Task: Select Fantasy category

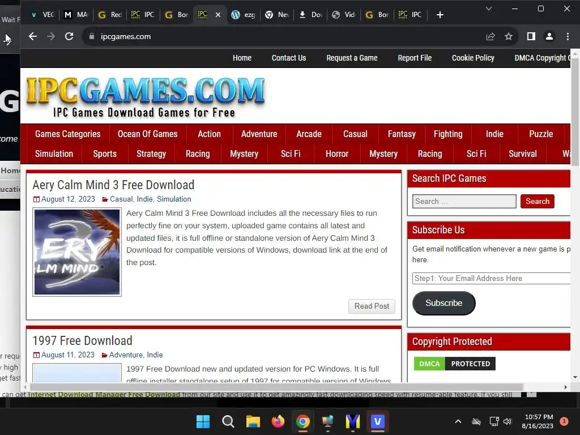Action: point(402,134)
